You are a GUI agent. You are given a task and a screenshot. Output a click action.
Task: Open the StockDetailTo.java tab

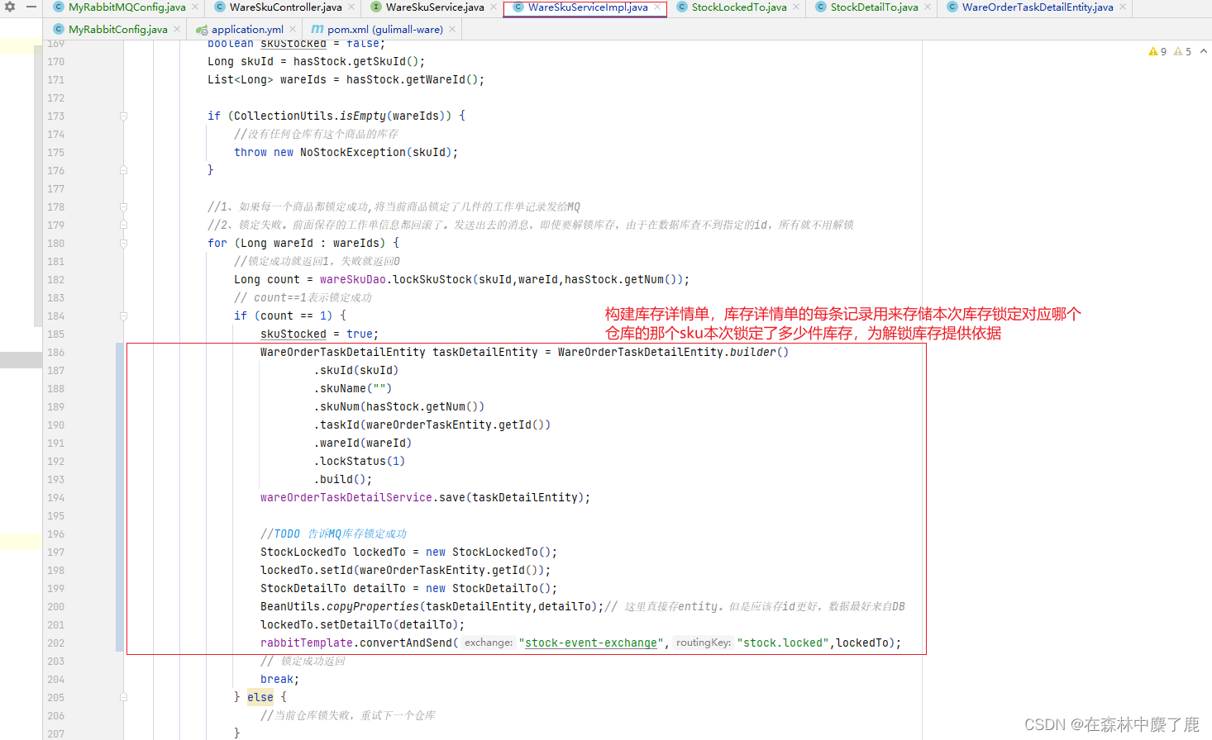coord(874,7)
